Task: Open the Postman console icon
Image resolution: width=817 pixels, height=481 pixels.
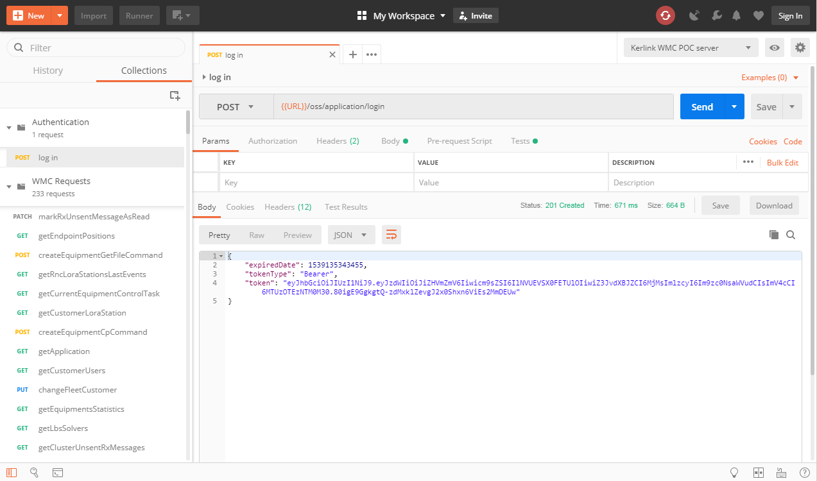Action: point(57,472)
